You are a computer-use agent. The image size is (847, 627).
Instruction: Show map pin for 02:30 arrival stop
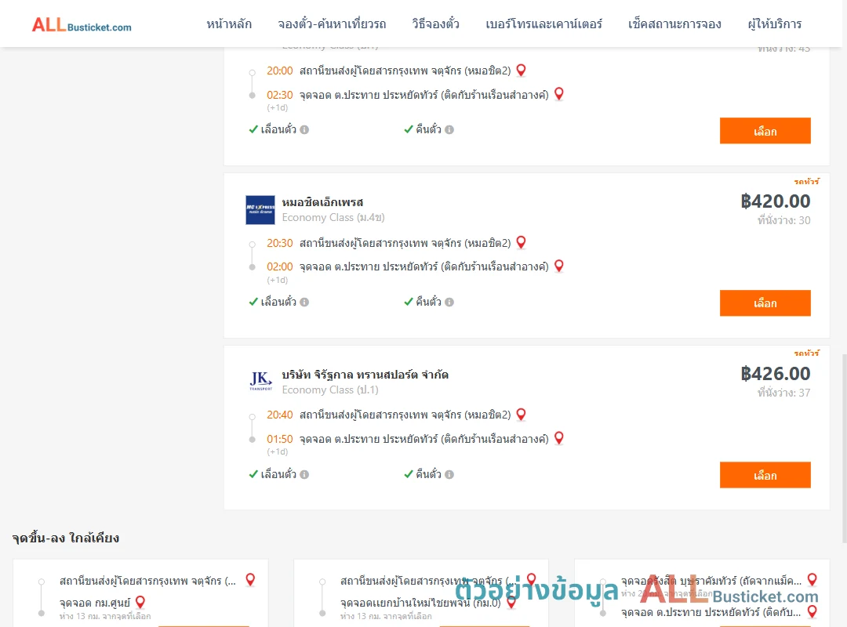559,94
